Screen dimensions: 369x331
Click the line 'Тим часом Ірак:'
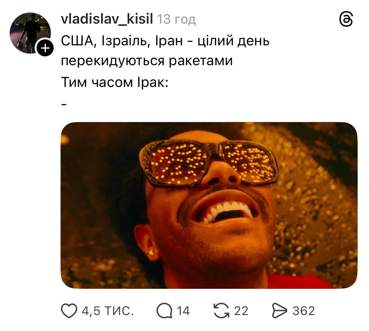pos(115,82)
